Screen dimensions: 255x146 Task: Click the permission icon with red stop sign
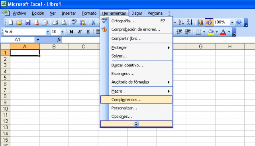pos(36,22)
